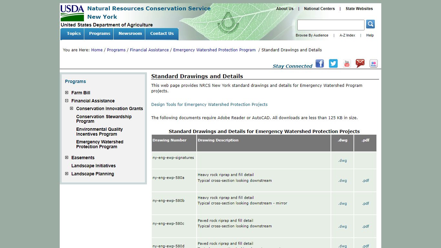
Task: Open the A-Z Index link
Action: (347, 36)
